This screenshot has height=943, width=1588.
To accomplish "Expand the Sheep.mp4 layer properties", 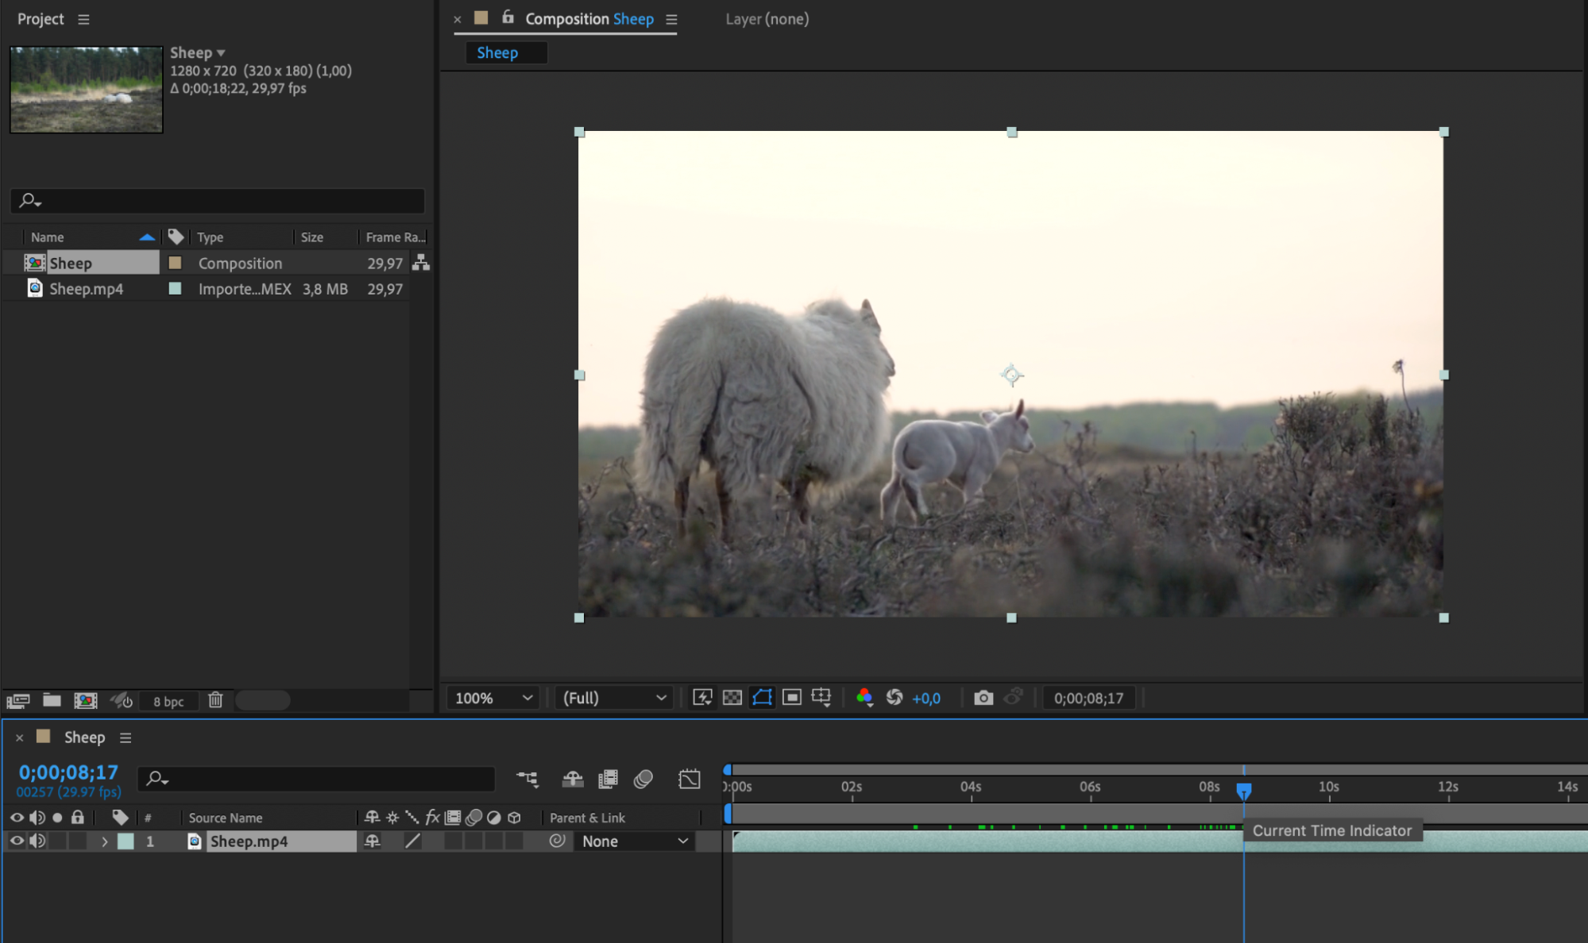I will click(x=104, y=841).
